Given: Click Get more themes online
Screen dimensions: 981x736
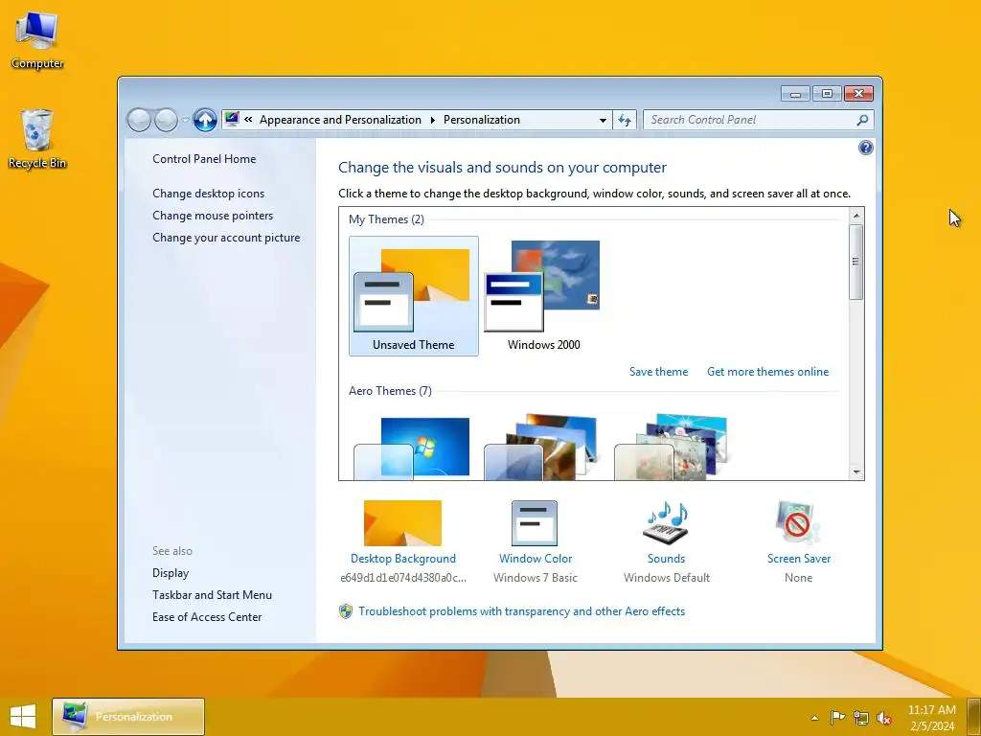Looking at the screenshot, I should [x=767, y=372].
